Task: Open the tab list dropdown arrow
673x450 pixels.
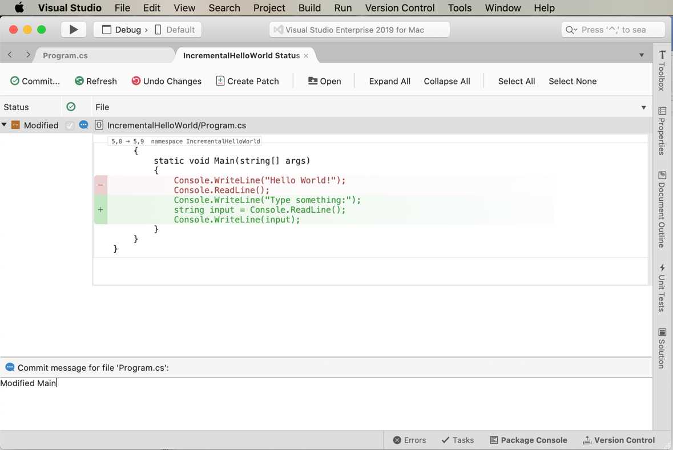Action: 641,55
